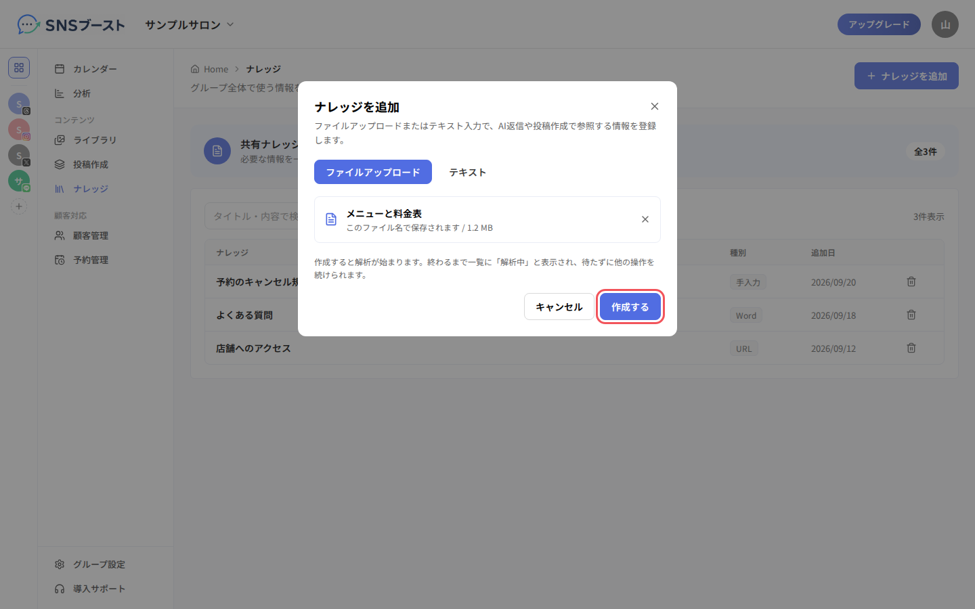The height and width of the screenshot is (609, 975).
Task: Go to ライブラリ in sidebar
Action: click(x=106, y=140)
